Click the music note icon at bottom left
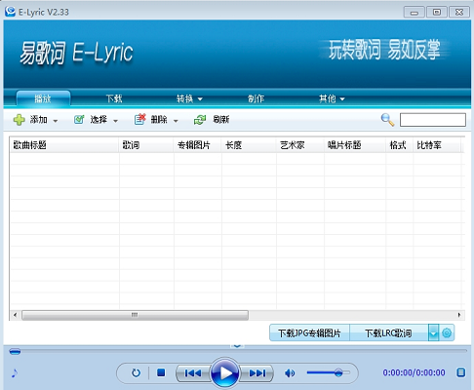474x390 pixels. 14,372
